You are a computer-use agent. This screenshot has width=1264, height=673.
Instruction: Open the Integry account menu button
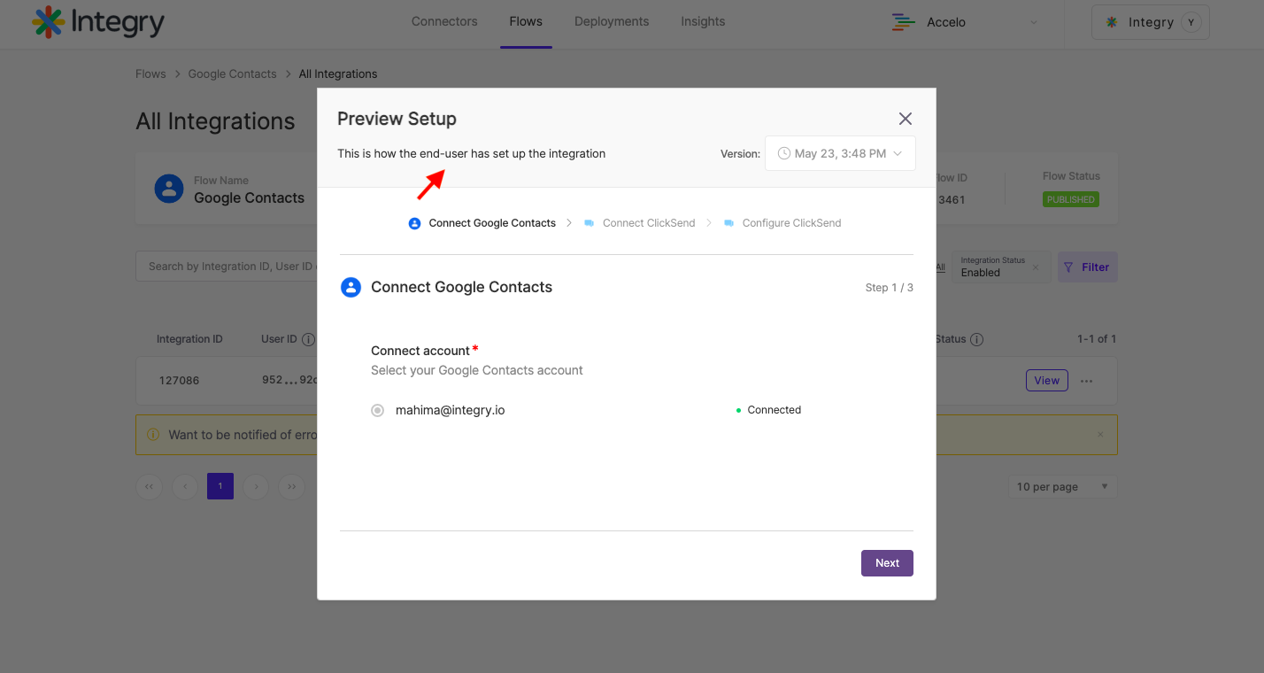coord(1151,22)
